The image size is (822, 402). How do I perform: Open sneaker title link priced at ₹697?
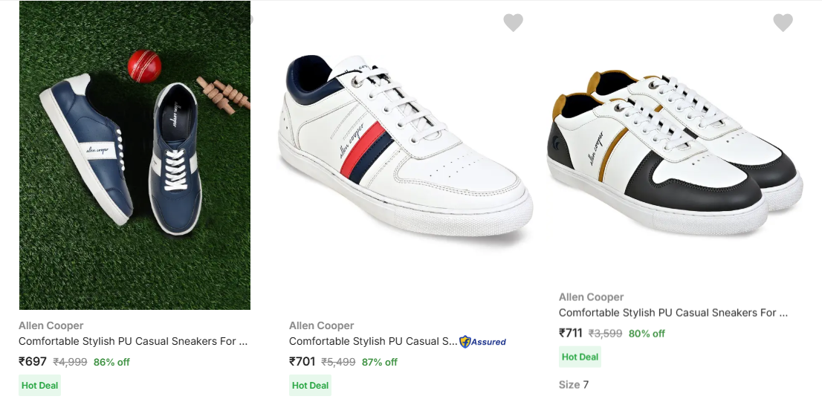(x=132, y=342)
